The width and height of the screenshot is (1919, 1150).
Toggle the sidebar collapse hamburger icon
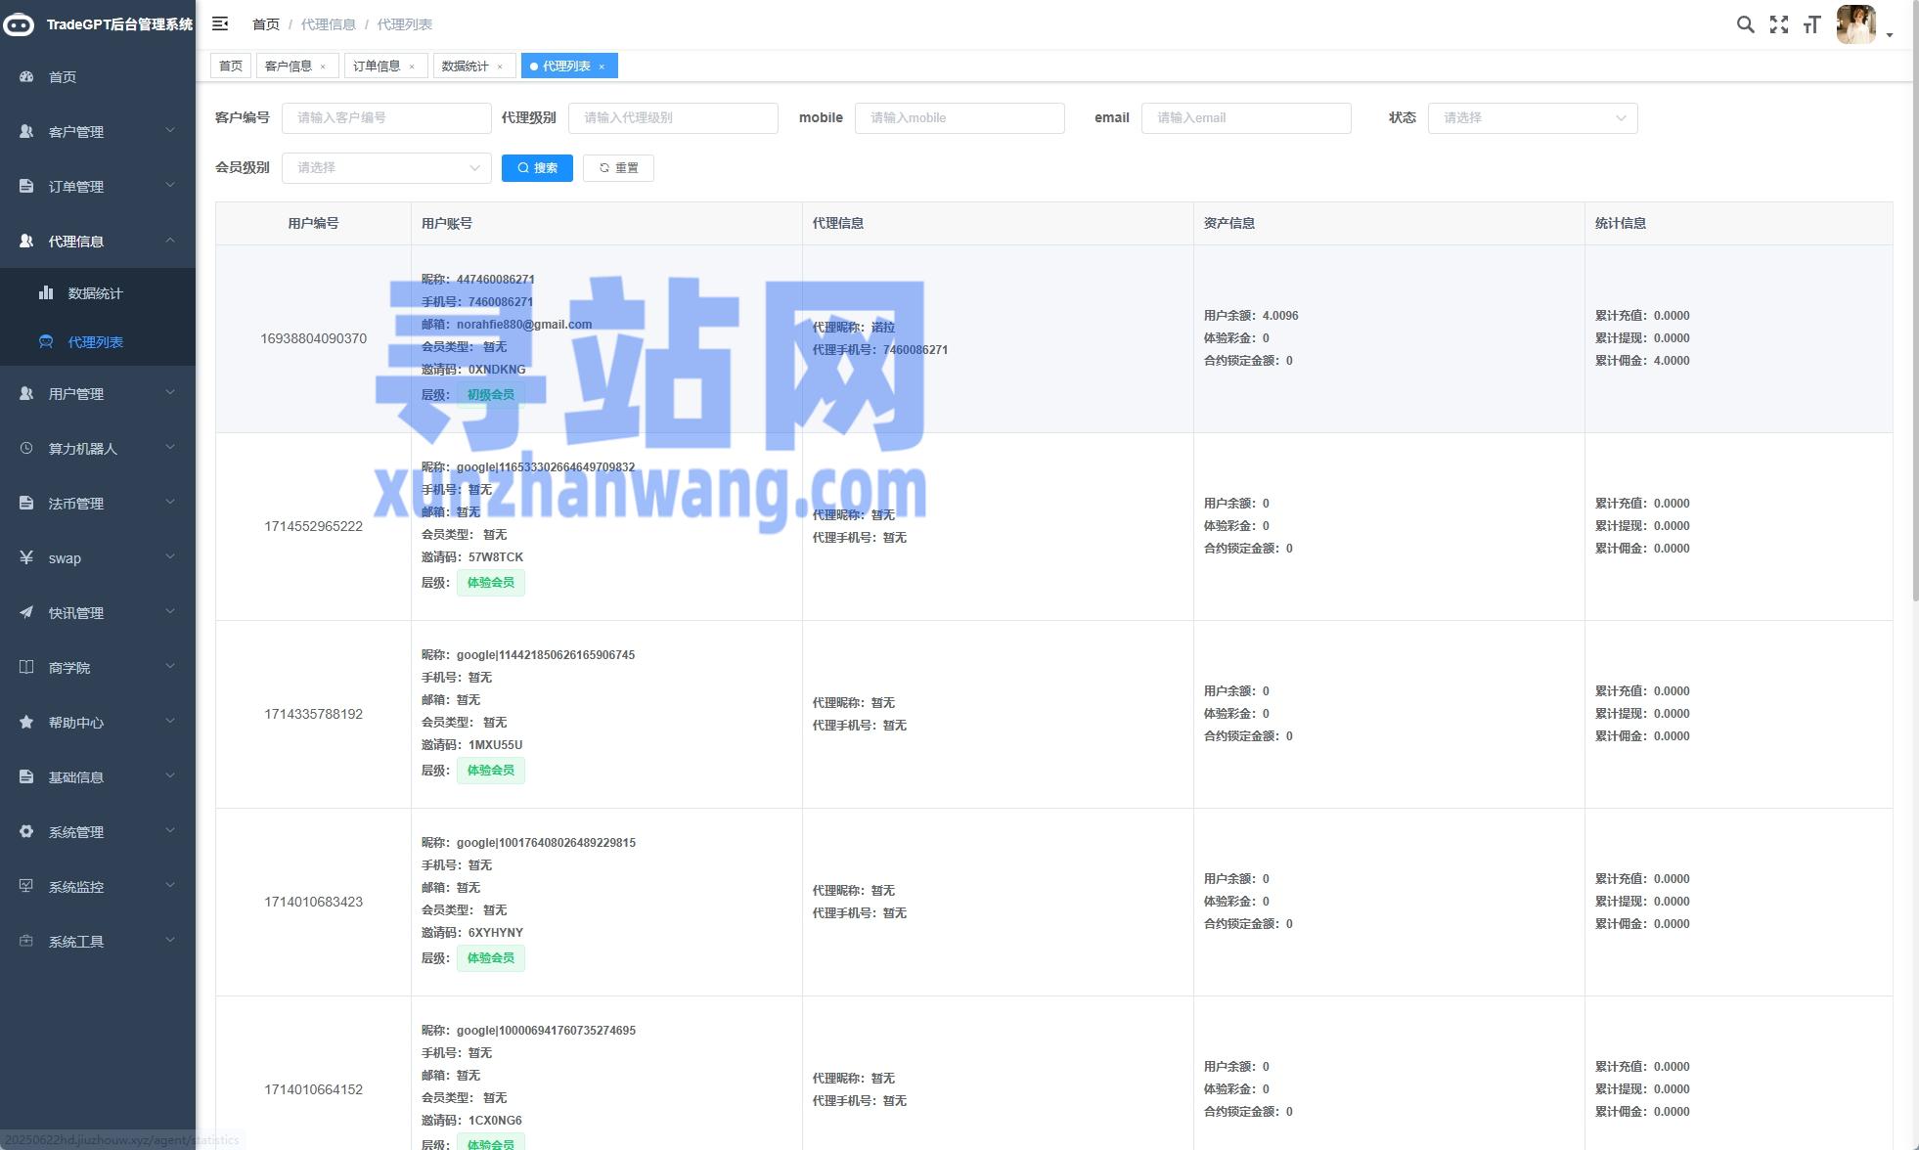220,23
